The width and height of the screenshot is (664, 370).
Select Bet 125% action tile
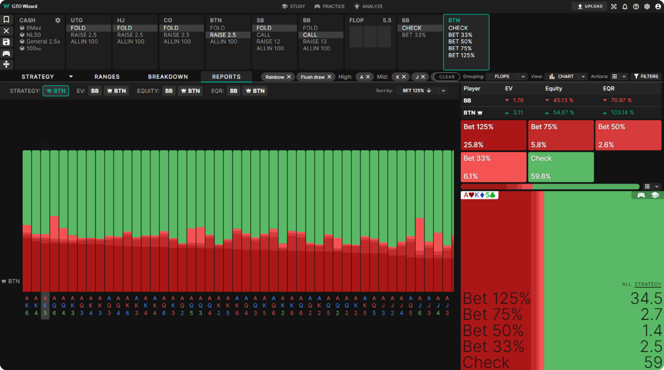[494, 135]
